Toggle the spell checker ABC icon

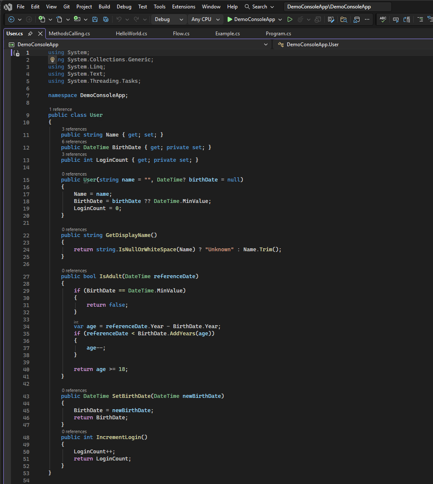(x=383, y=19)
